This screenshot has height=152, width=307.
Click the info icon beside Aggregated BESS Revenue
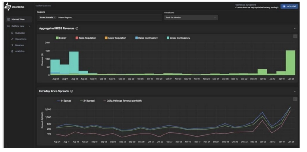(77, 29)
